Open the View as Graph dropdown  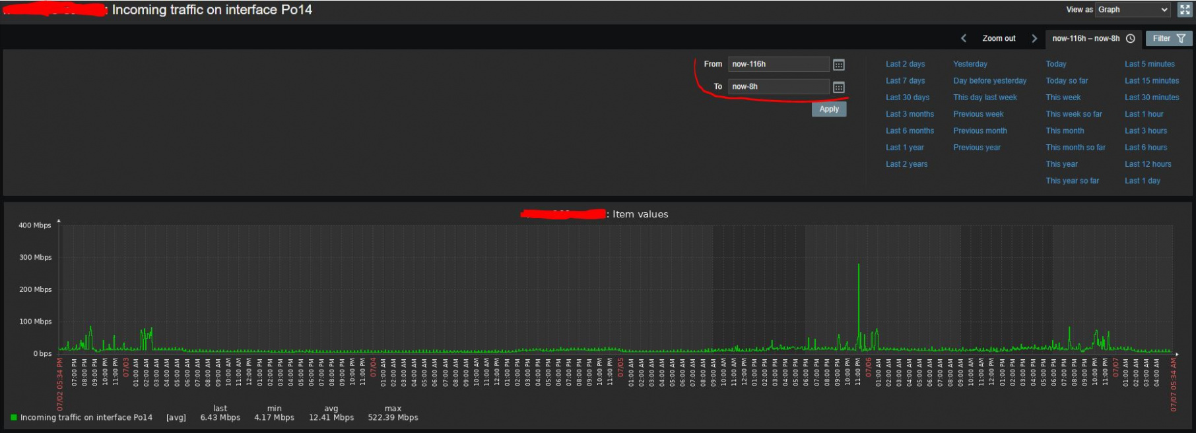pyautogui.click(x=1133, y=9)
